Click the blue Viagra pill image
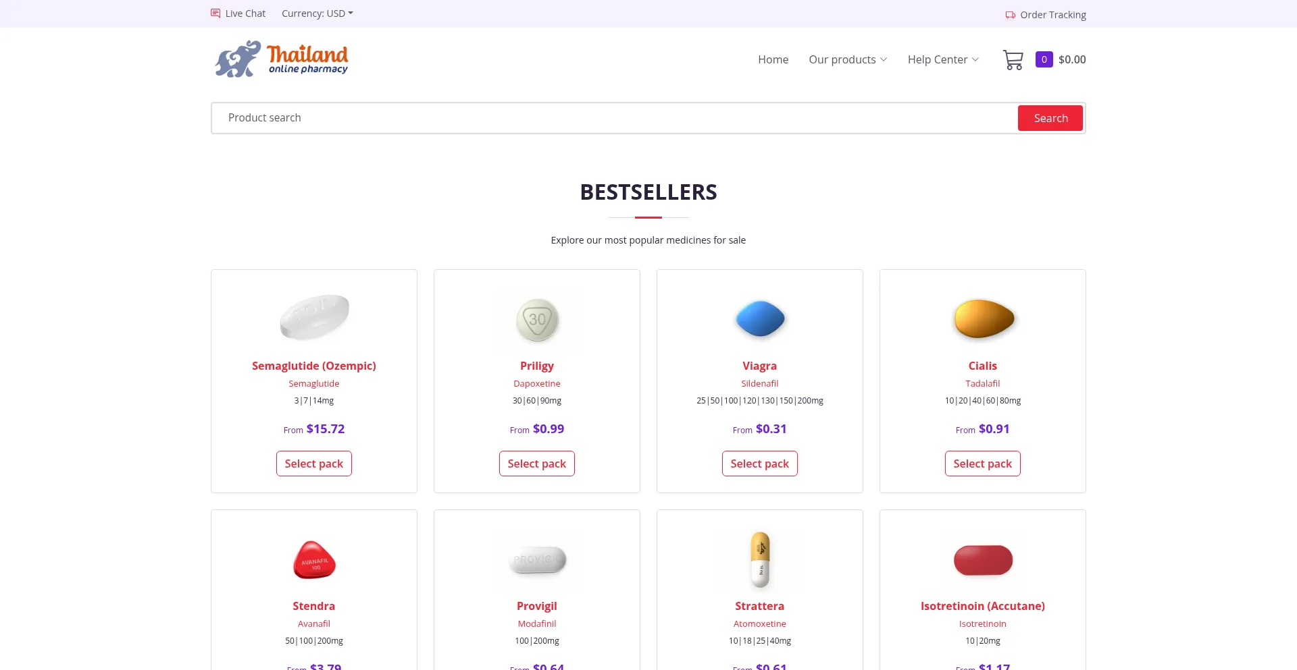 pyautogui.click(x=760, y=319)
